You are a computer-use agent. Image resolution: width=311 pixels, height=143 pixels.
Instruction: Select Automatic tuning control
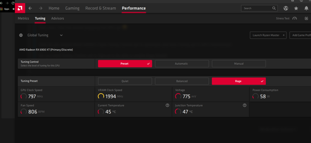coord(182,63)
